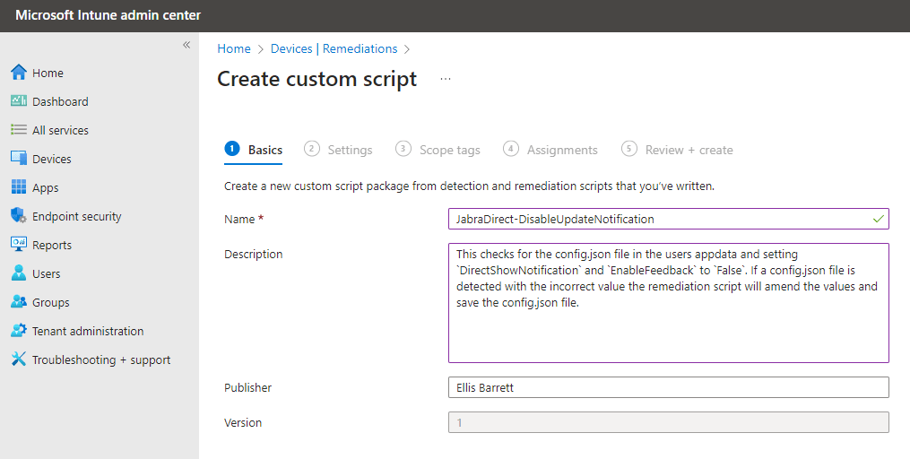Screen dimensions: 910x459
Task: Click the "Publisher" field label
Action: click(x=247, y=387)
